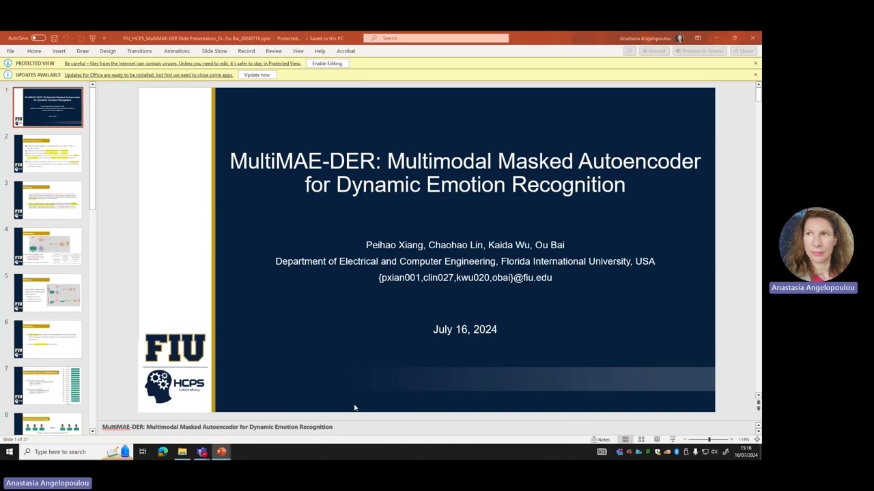Dismiss the Updates Available message bar
The height and width of the screenshot is (491, 874).
point(755,75)
